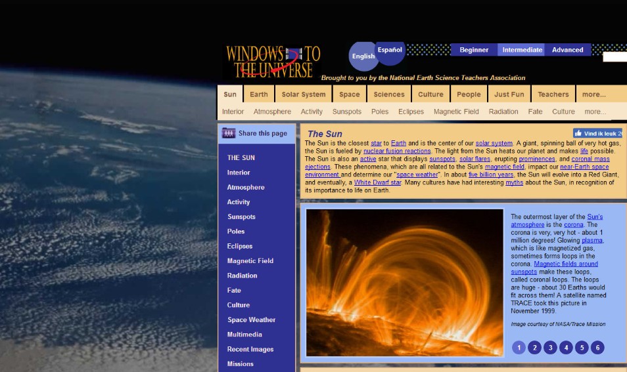Open Activity in the Sun submenu bar
The image size is (627, 372).
[312, 112]
